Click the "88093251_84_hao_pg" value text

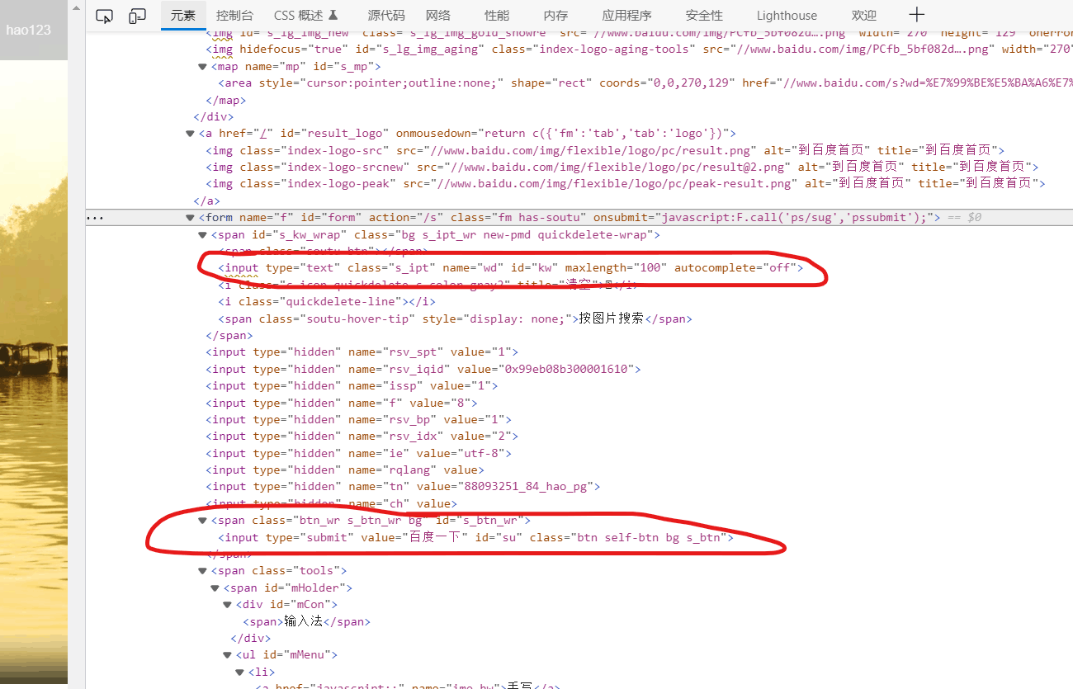pos(524,487)
